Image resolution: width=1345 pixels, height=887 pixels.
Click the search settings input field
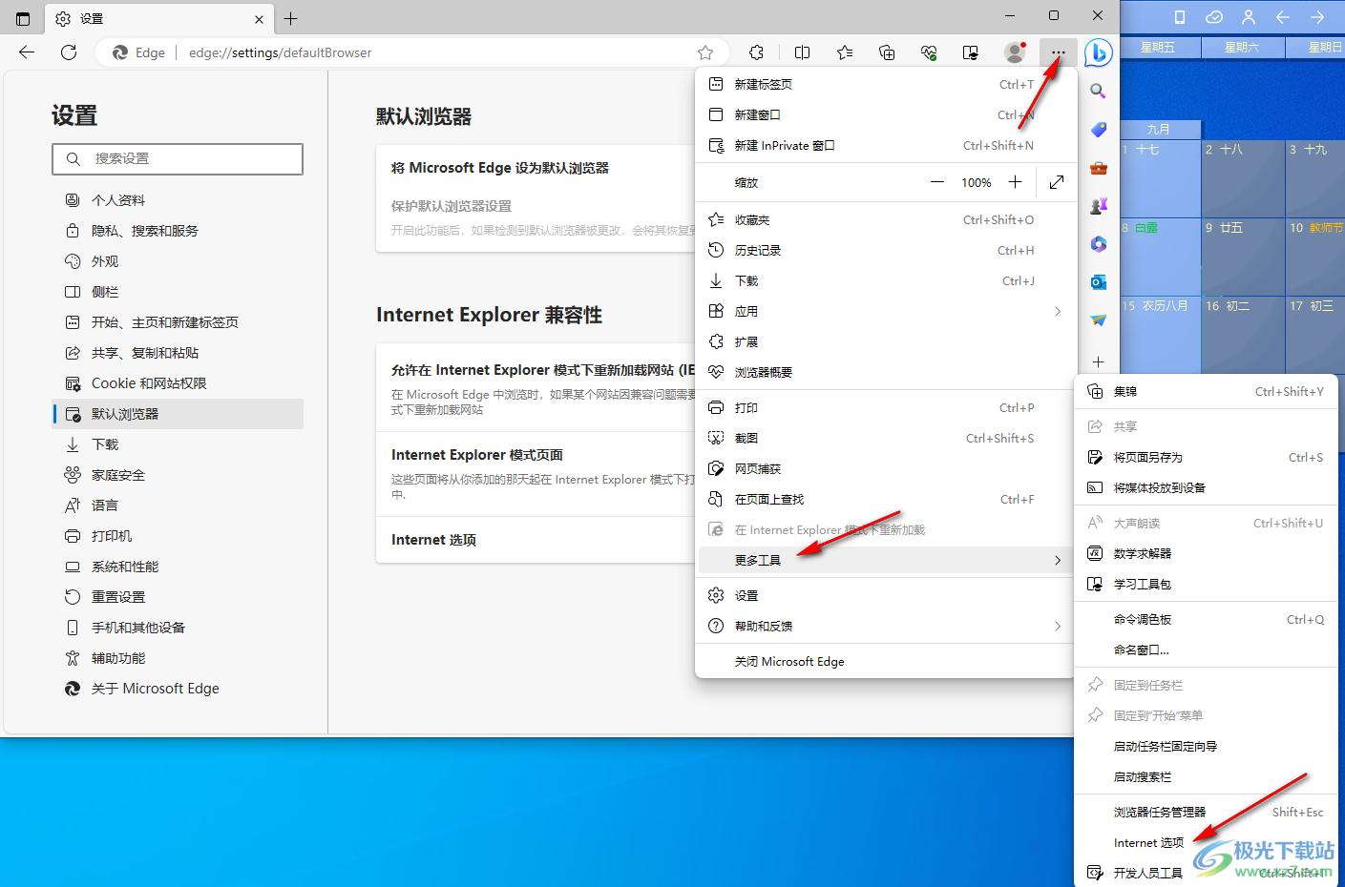pyautogui.click(x=178, y=159)
